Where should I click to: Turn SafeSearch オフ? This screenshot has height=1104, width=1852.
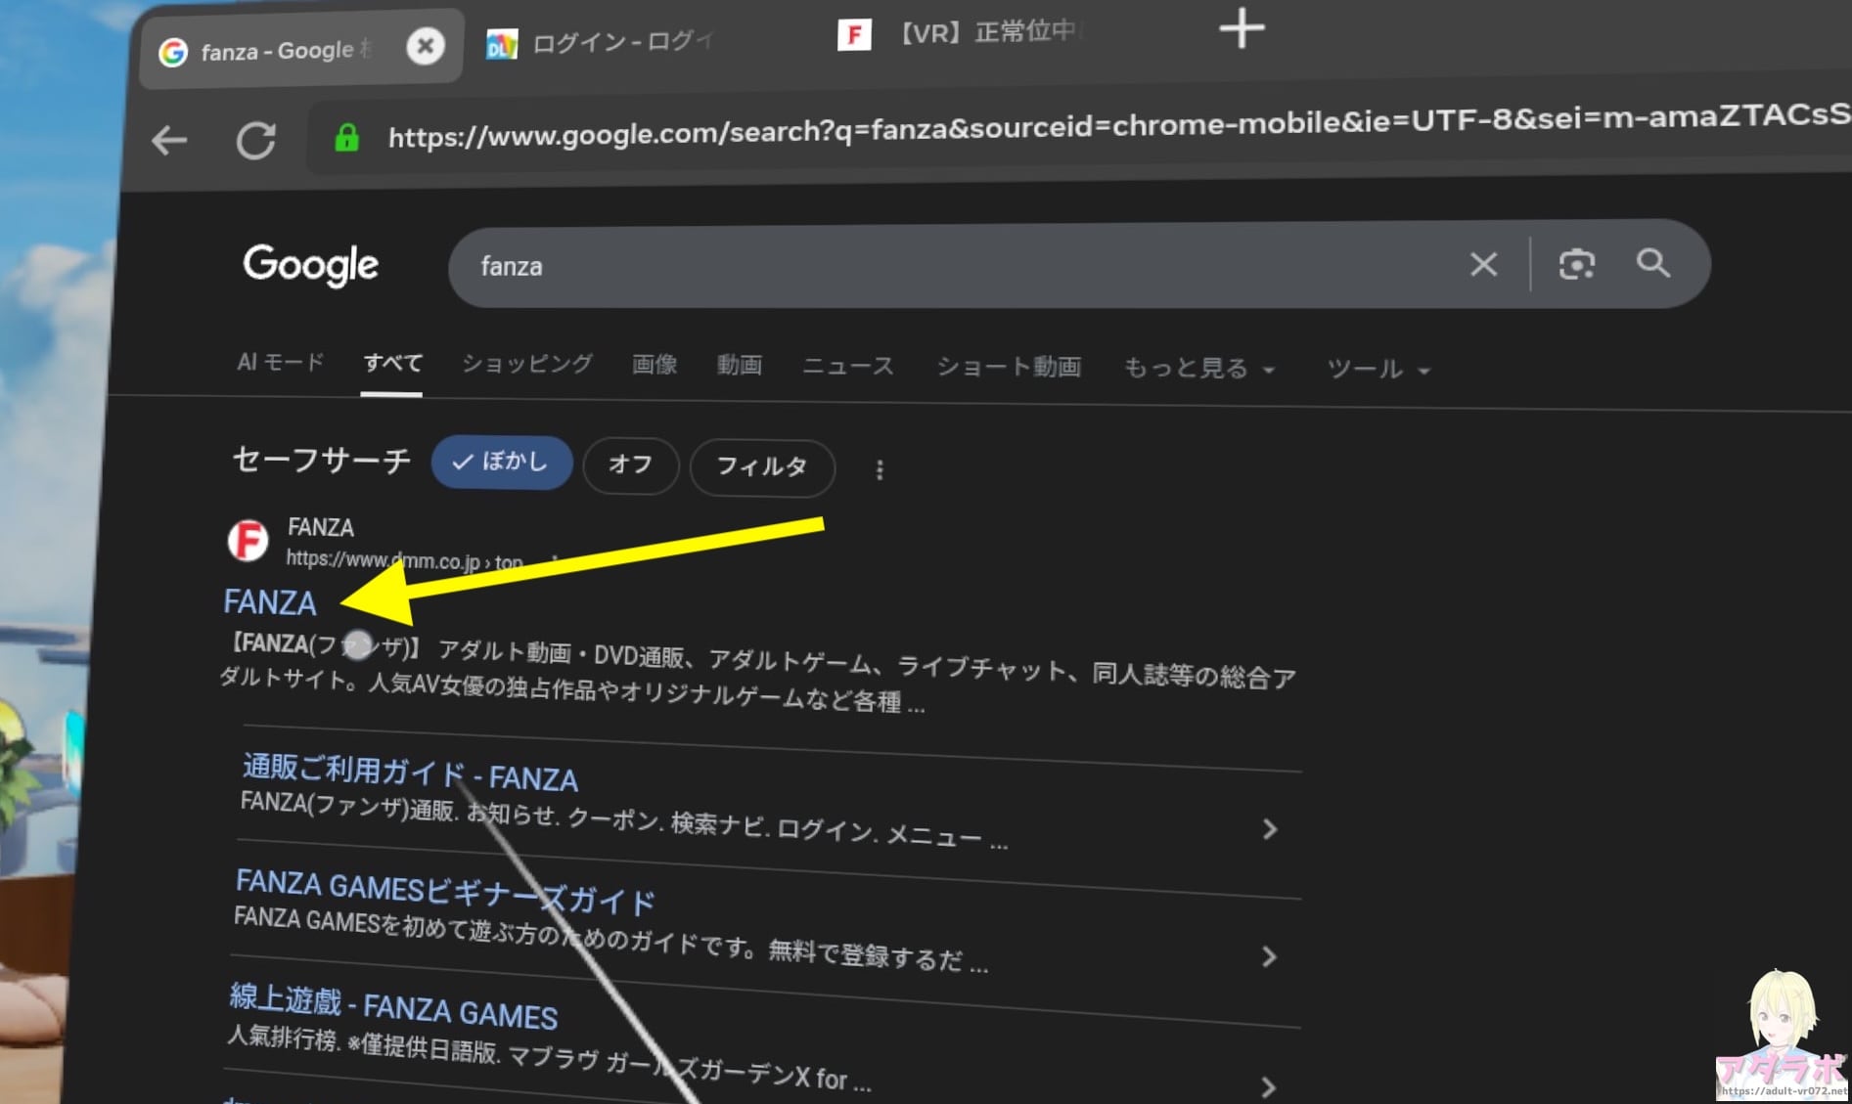630,464
